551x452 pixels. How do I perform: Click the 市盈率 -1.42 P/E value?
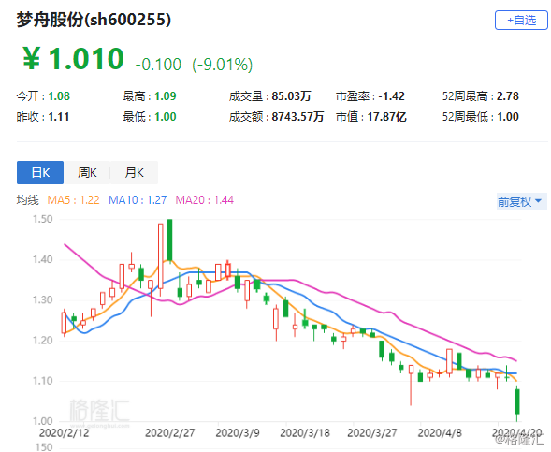point(370,96)
